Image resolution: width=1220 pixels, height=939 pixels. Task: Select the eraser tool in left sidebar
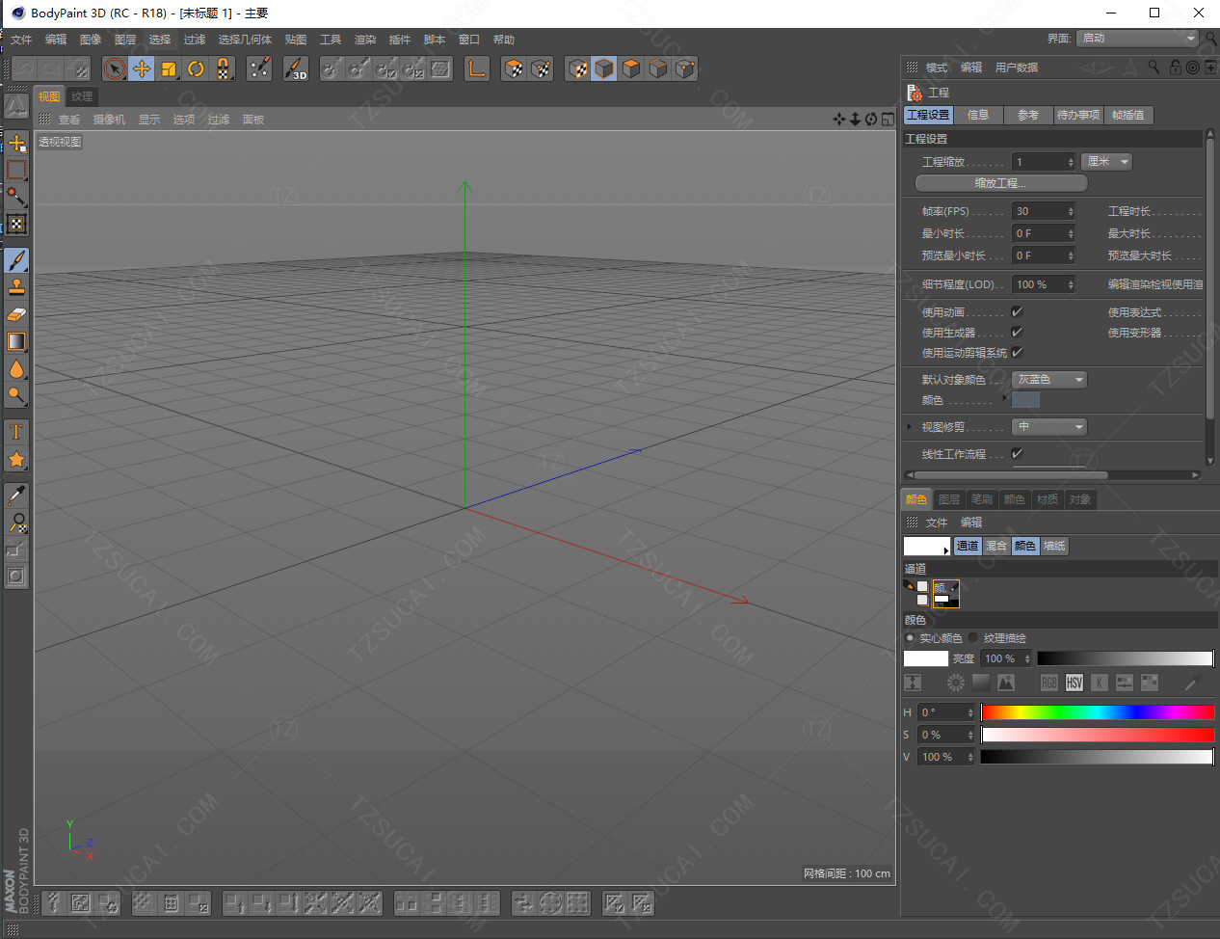(16, 314)
